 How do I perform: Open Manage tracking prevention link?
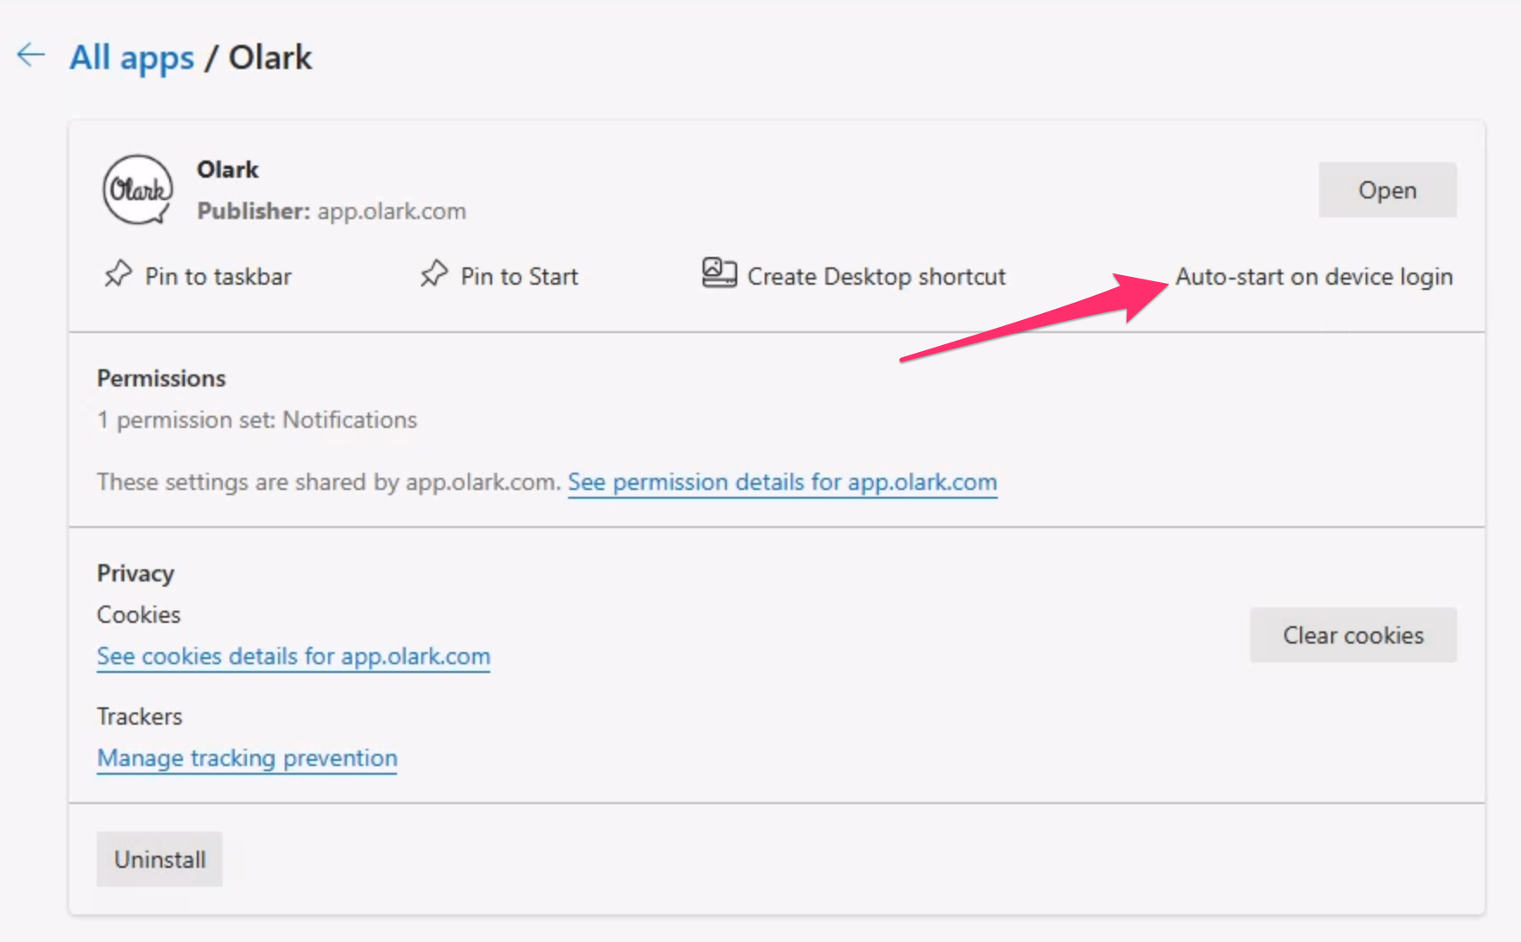(247, 758)
